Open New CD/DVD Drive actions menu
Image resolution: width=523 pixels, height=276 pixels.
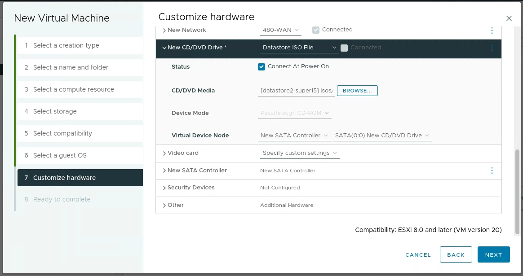coord(492,48)
